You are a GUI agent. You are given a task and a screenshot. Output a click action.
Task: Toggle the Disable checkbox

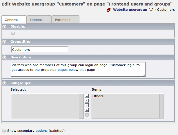[13, 33]
